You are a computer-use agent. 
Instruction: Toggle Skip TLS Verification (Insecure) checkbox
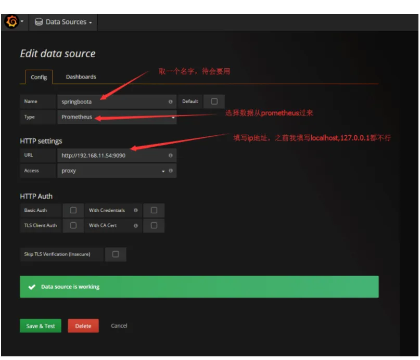[x=116, y=254]
